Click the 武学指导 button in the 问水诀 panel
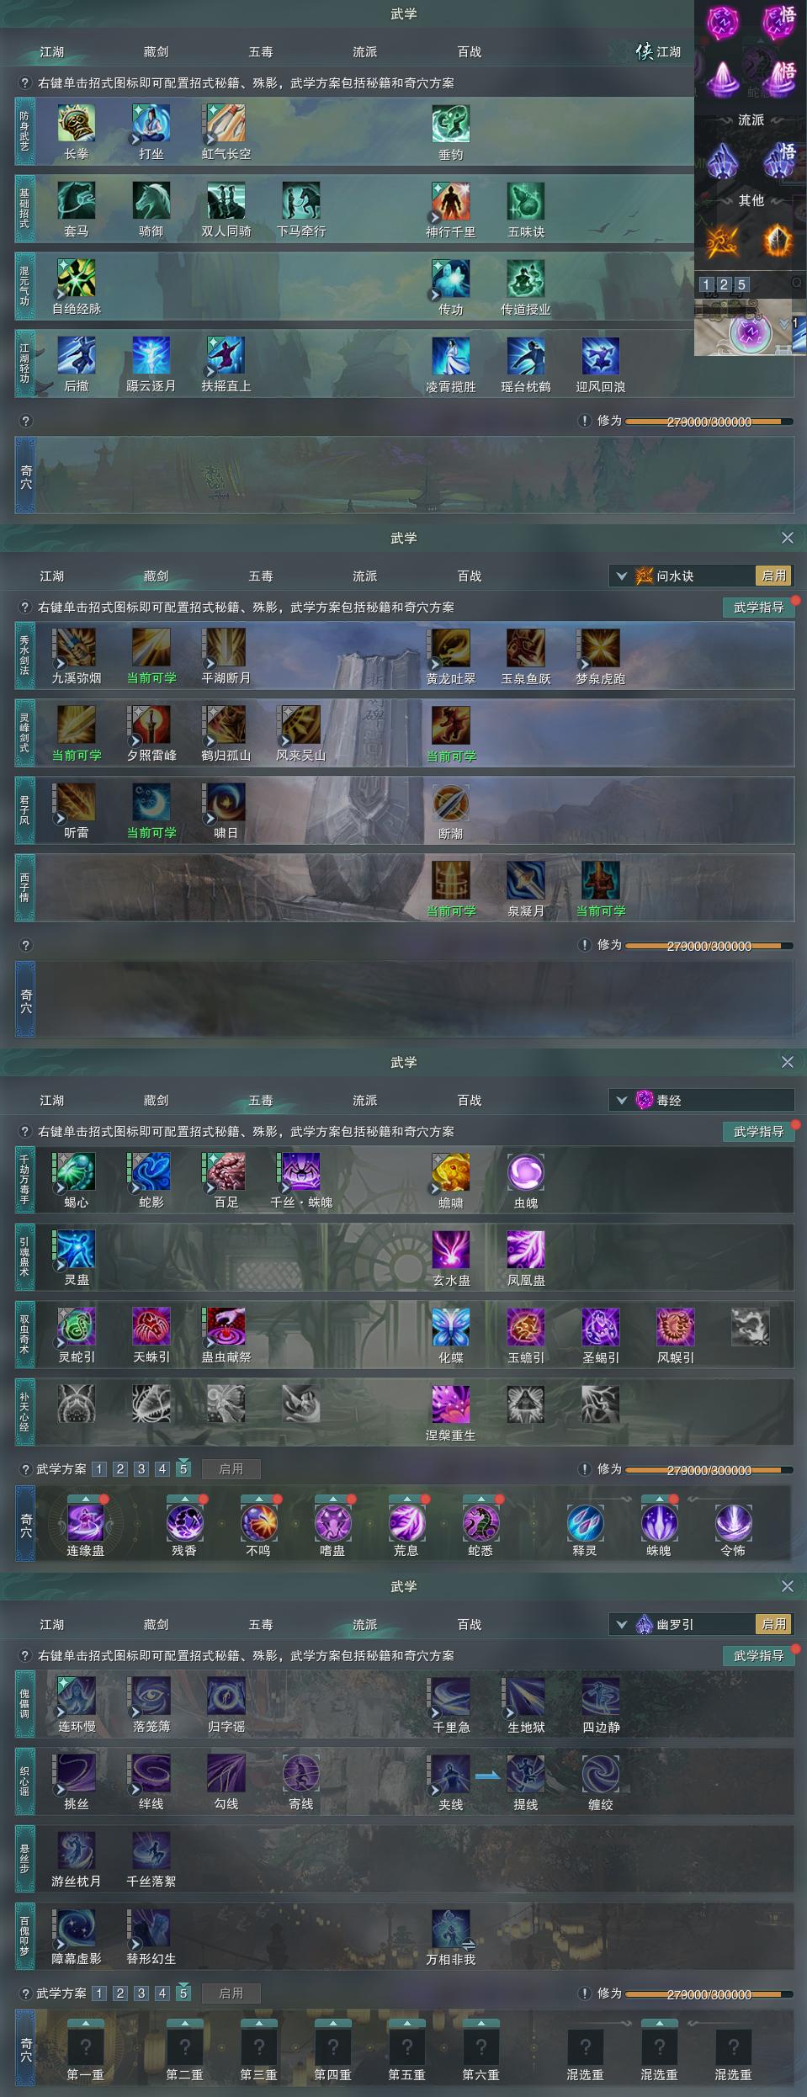Viewport: 807px width, 2097px height. [758, 608]
